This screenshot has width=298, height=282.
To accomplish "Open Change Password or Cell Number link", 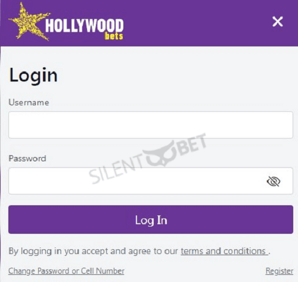I will (x=66, y=271).
